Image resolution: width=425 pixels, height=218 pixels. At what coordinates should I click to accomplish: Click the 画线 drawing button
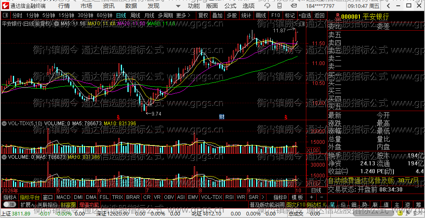tap(261, 15)
